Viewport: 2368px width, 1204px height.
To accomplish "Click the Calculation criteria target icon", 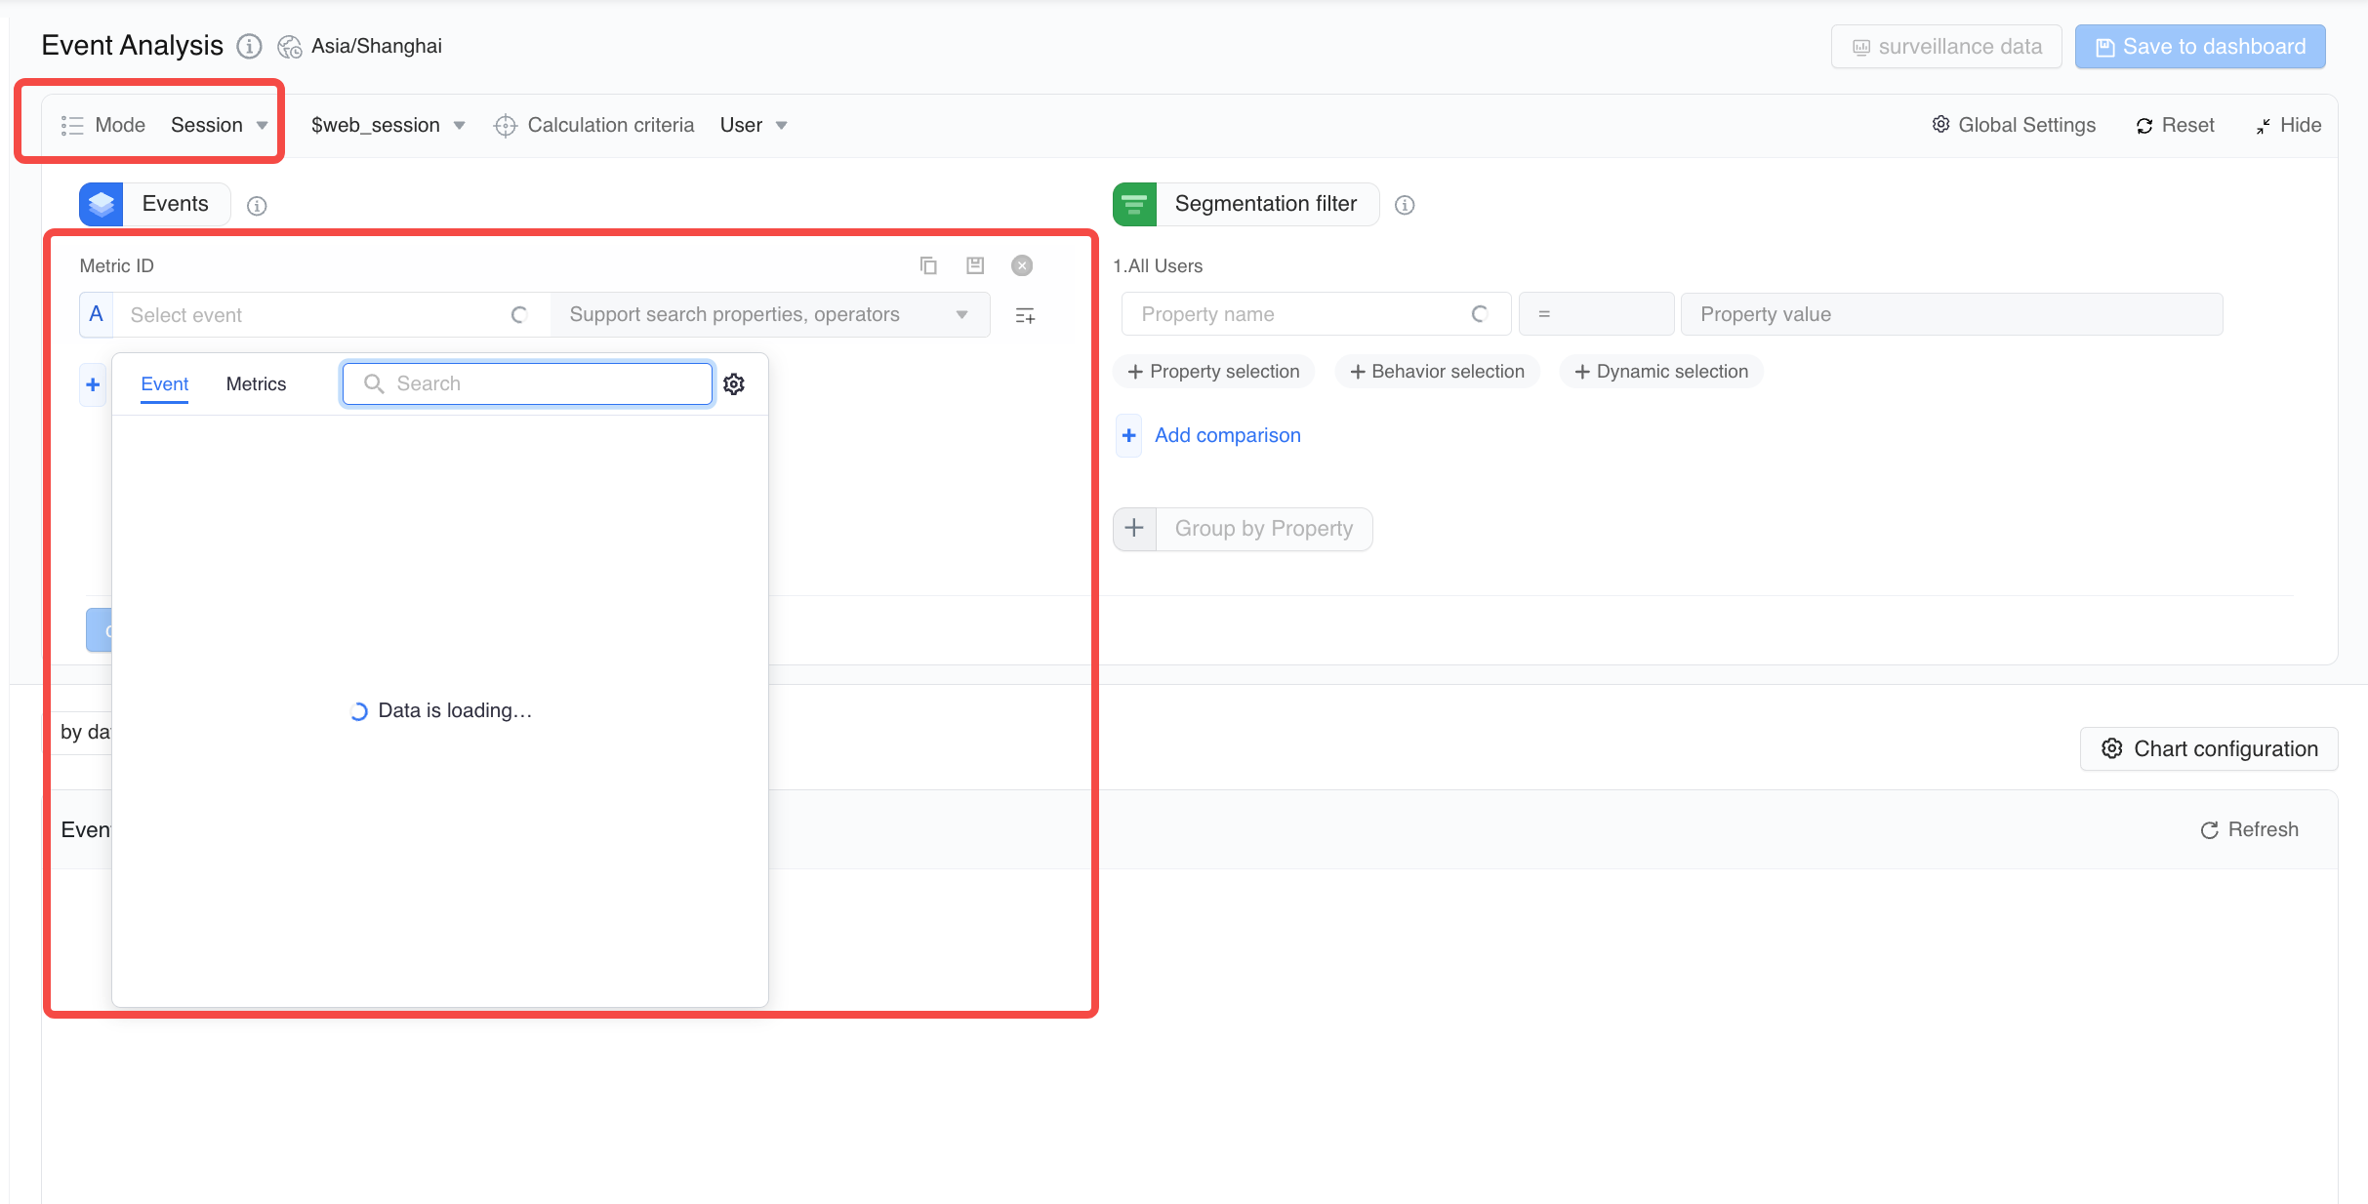I will point(506,126).
